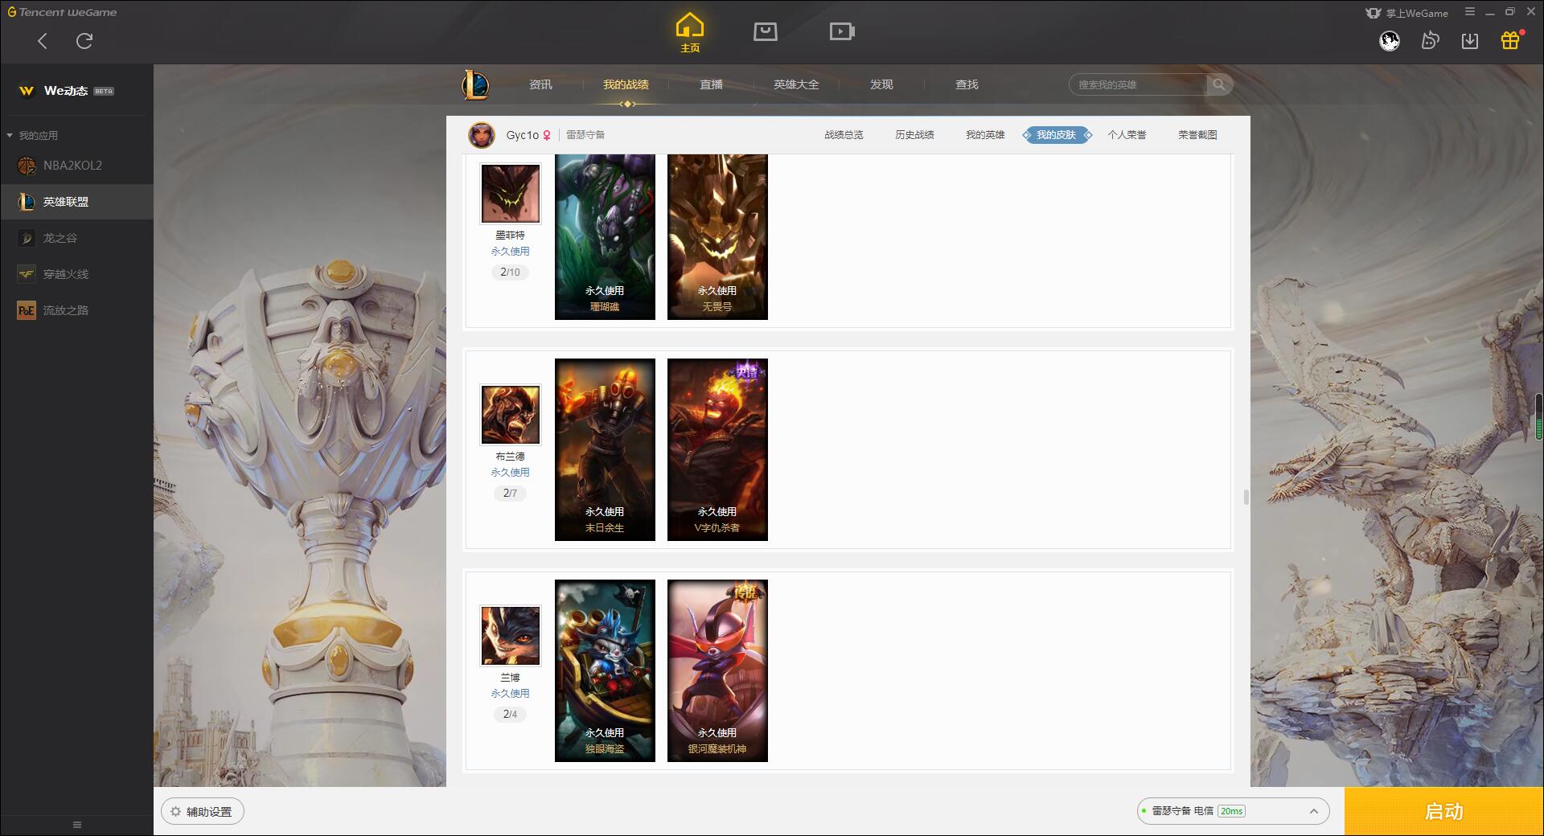Open the 我的战绩 tab
The height and width of the screenshot is (836, 1544).
click(626, 84)
